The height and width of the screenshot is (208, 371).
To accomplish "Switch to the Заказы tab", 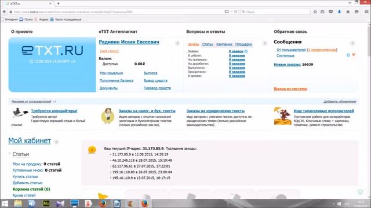I will tap(193, 44).
